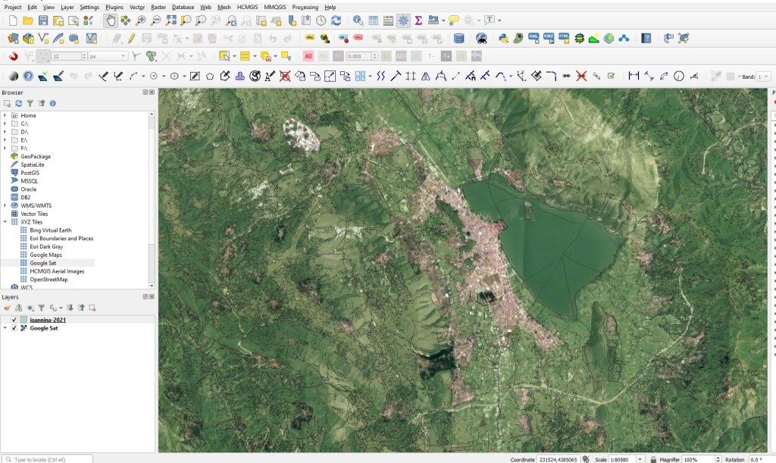776x463 pixels.
Task: Click the Refresh map canvas icon
Action: [336, 20]
